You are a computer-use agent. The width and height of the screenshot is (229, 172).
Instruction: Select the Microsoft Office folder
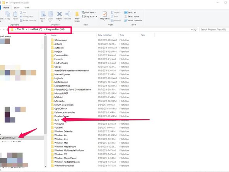pyautogui.click(x=62, y=86)
